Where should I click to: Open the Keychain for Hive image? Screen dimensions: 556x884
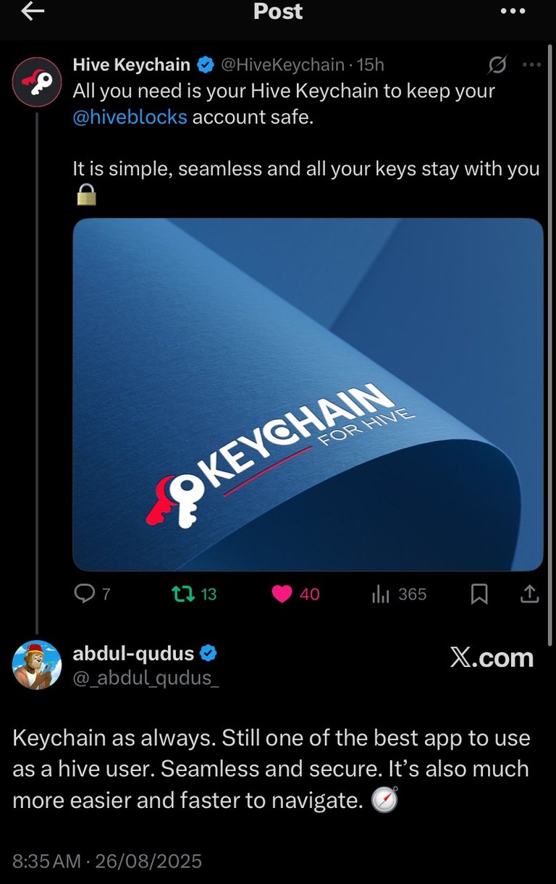tap(308, 395)
